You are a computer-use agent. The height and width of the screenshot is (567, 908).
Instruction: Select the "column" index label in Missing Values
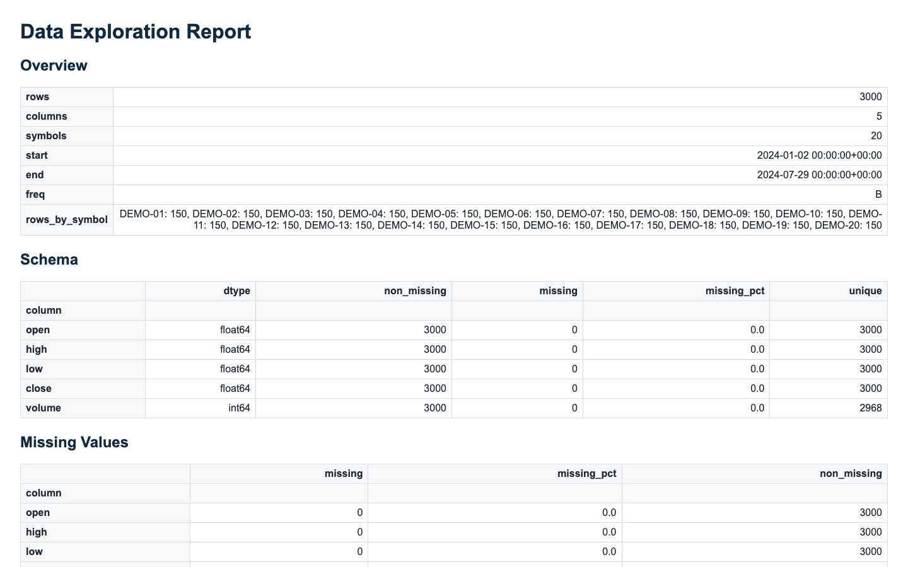coord(44,493)
